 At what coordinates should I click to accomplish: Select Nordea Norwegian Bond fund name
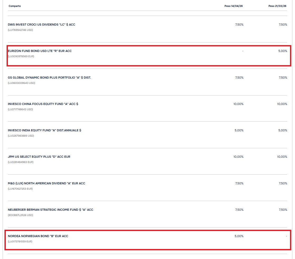coord(38,236)
